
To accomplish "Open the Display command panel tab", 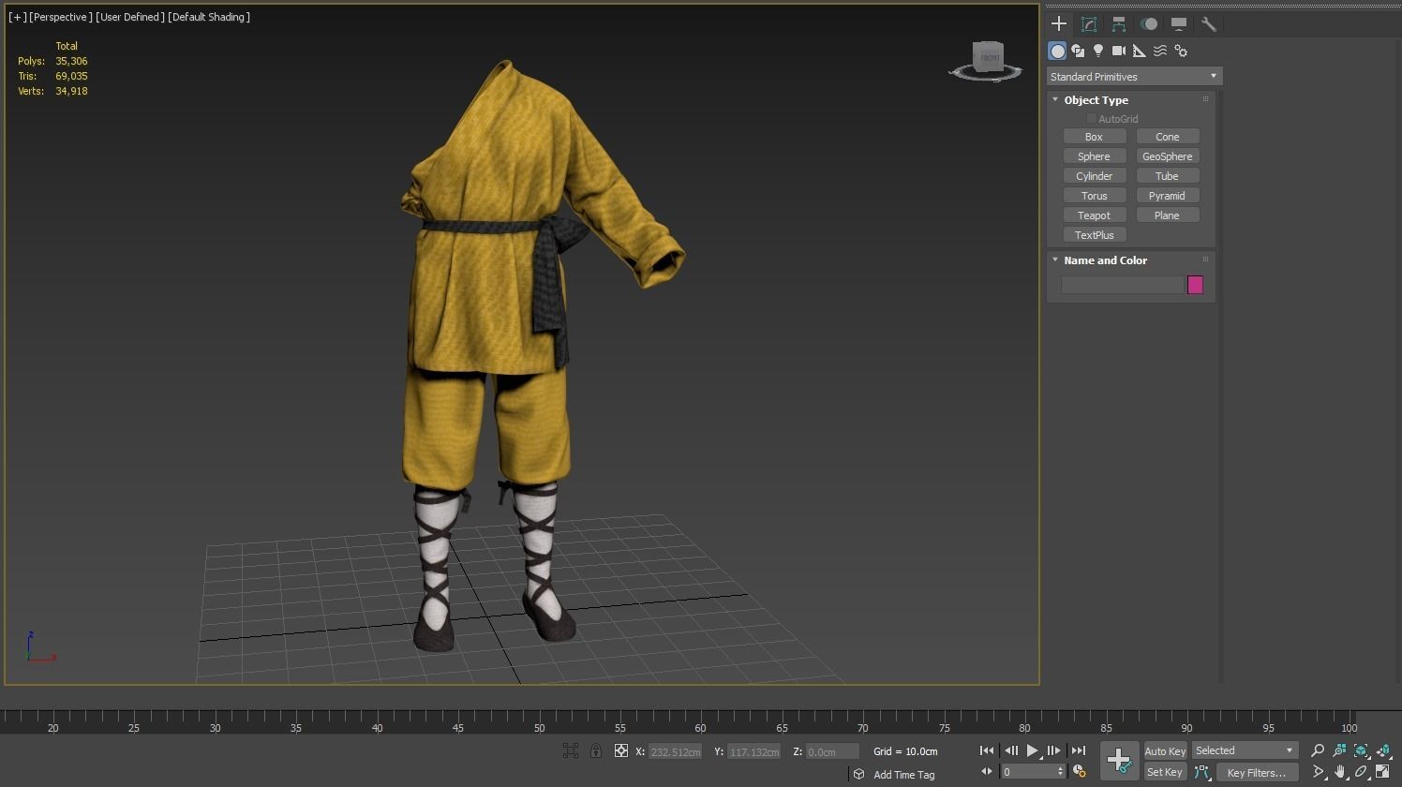I will click(x=1179, y=24).
